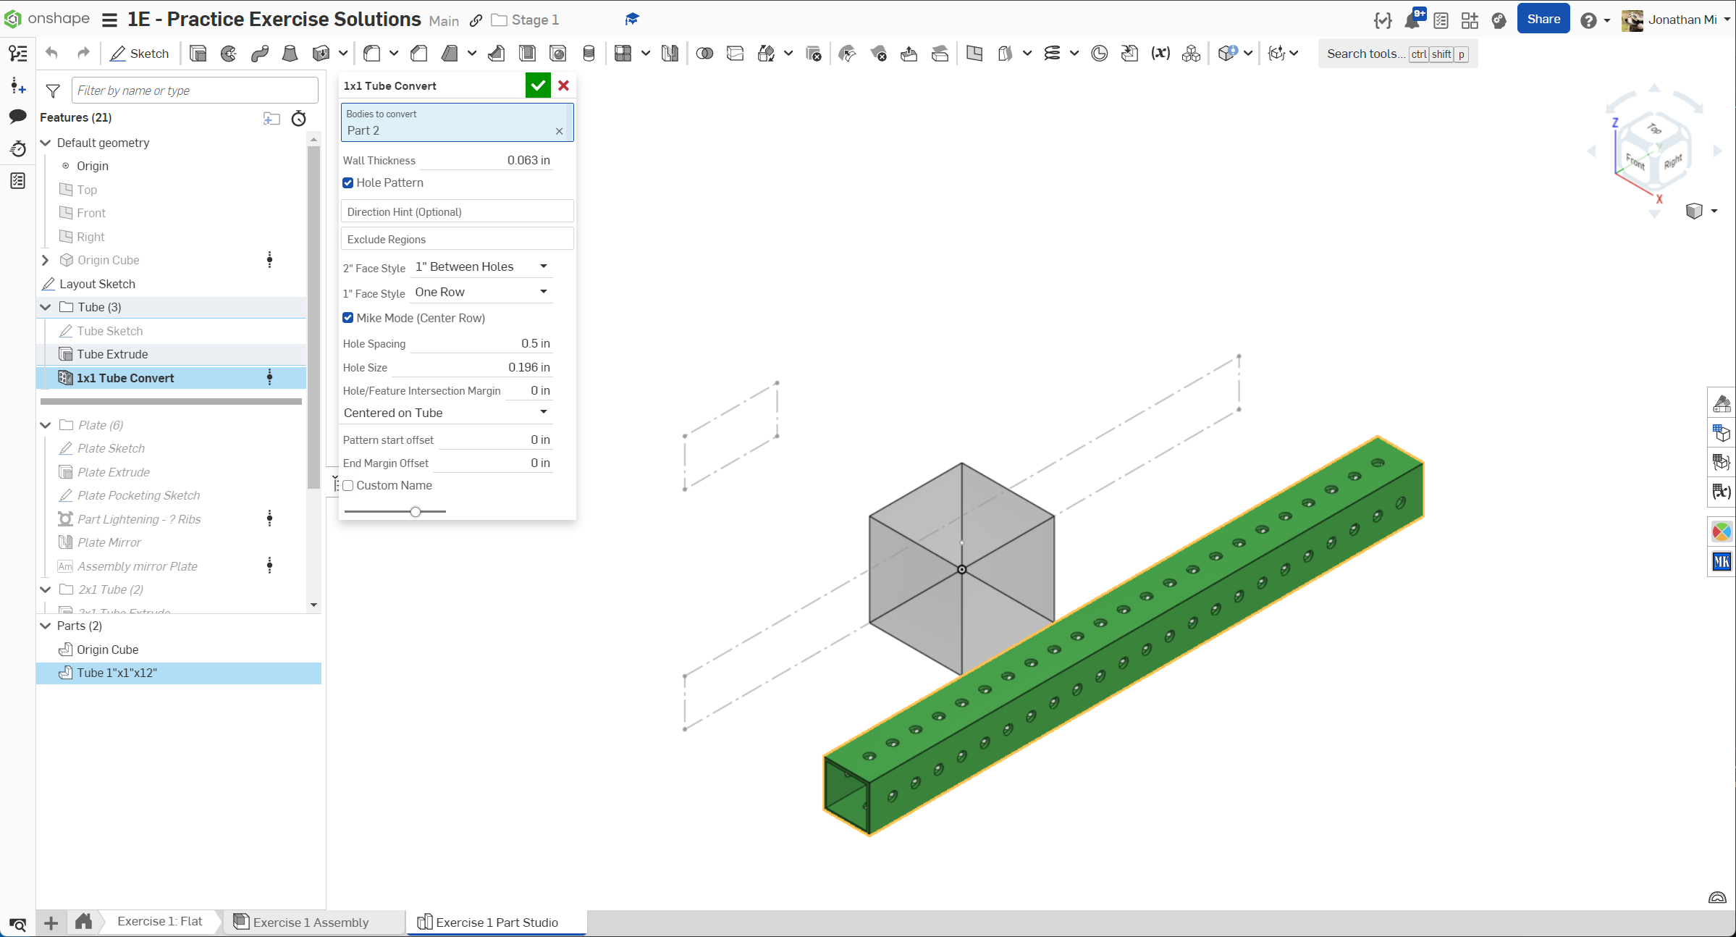This screenshot has width=1736, height=937.
Task: Open the 2" Face Style dropdown
Action: [x=481, y=267]
